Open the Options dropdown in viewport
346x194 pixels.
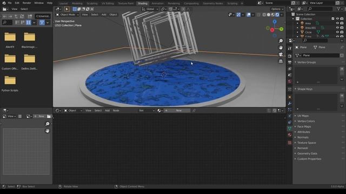(277, 9)
